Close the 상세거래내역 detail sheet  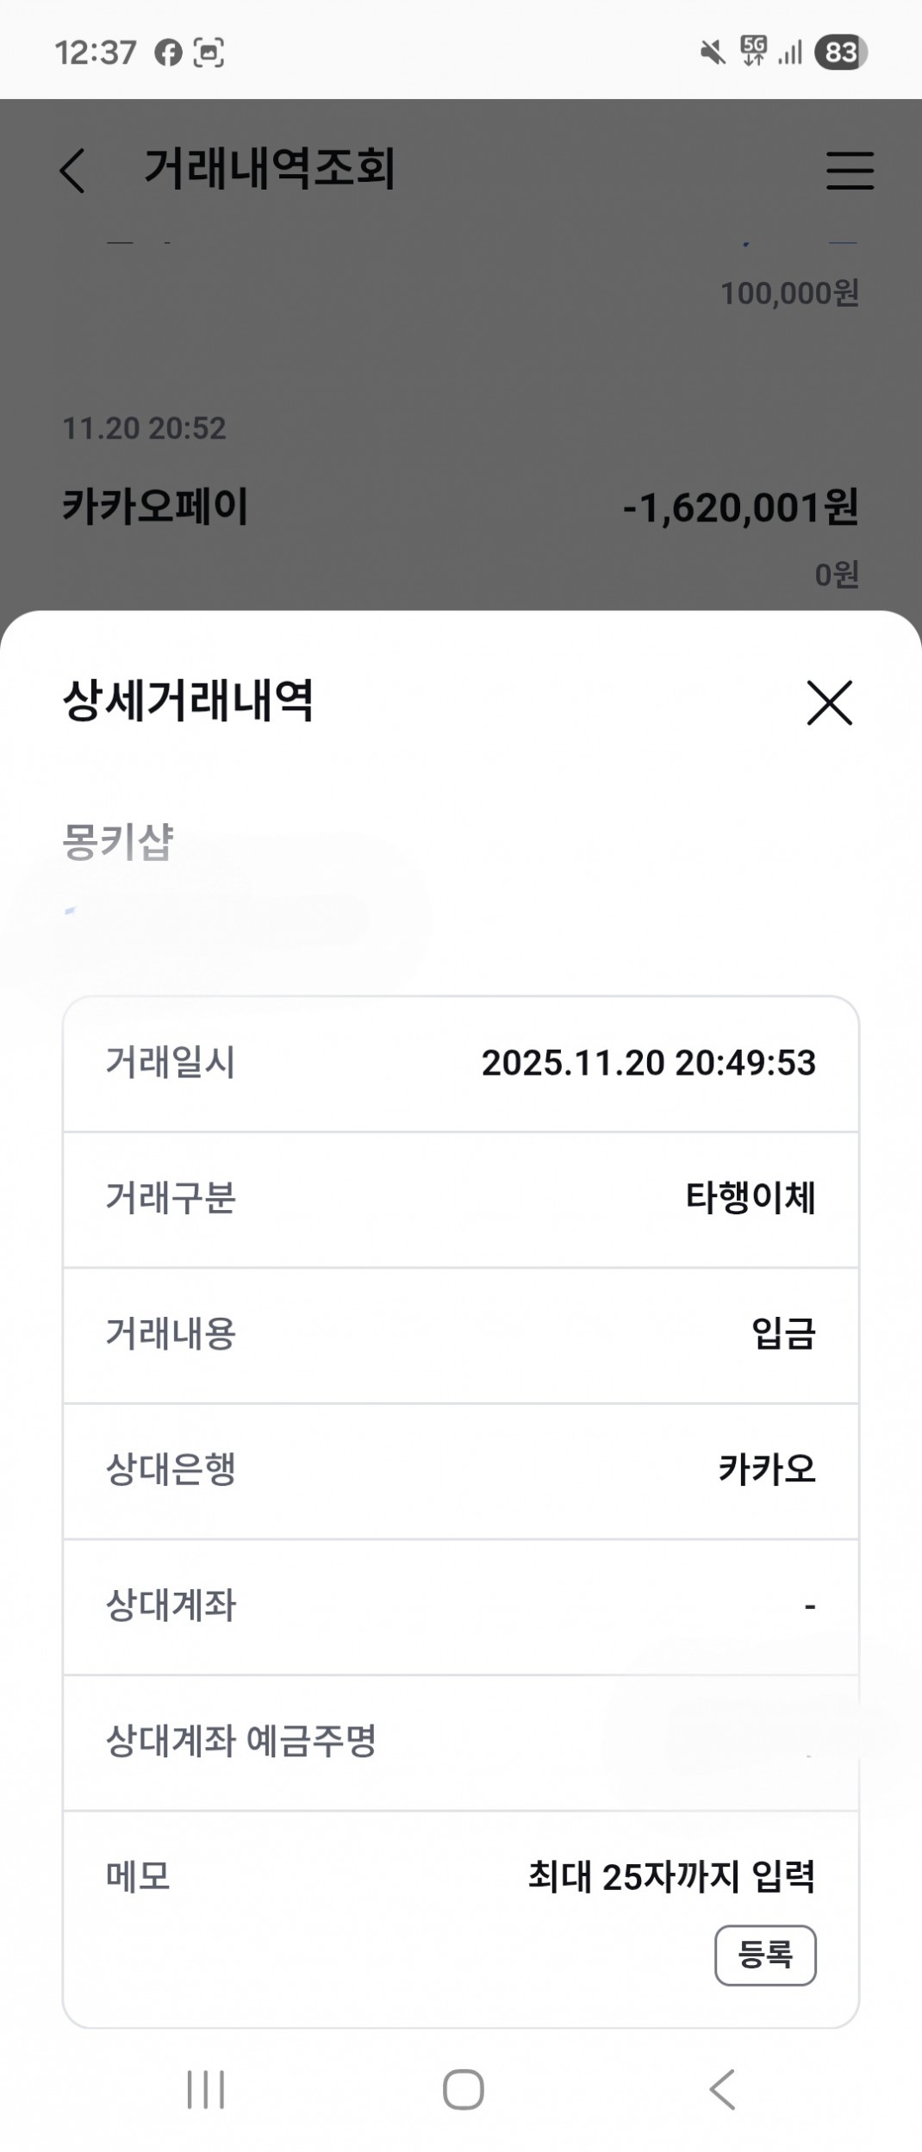pos(829,702)
